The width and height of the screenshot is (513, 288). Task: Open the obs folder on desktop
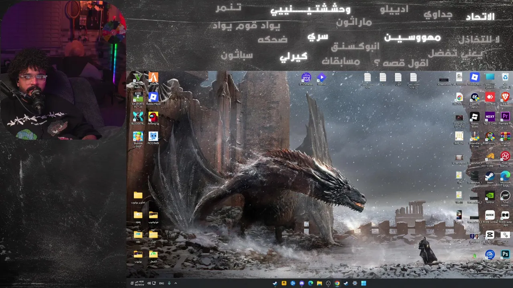tap(138, 237)
